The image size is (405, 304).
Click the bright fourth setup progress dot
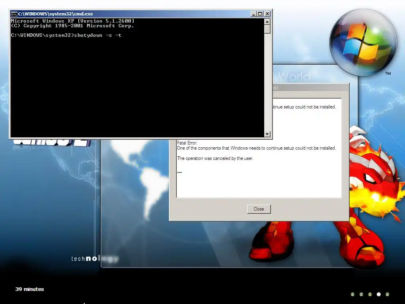pyautogui.click(x=379, y=294)
